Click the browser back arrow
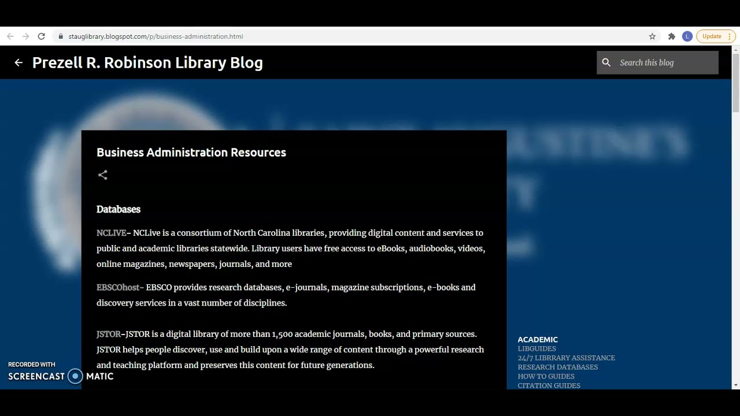This screenshot has width=740, height=416. [x=10, y=36]
